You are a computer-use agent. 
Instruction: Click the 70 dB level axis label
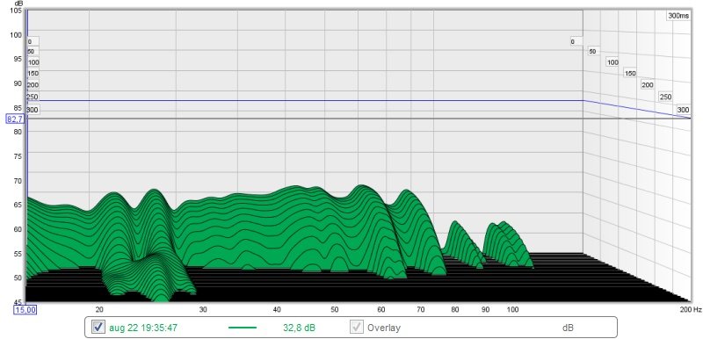18,180
